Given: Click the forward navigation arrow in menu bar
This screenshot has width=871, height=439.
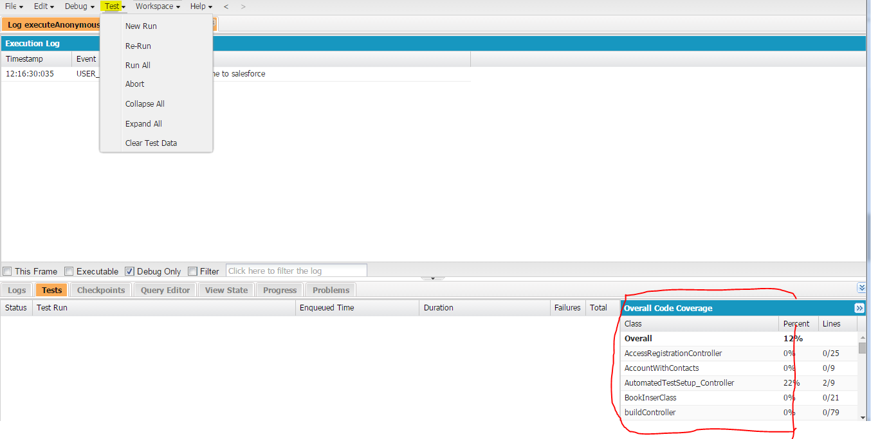Looking at the screenshot, I should pos(243,6).
